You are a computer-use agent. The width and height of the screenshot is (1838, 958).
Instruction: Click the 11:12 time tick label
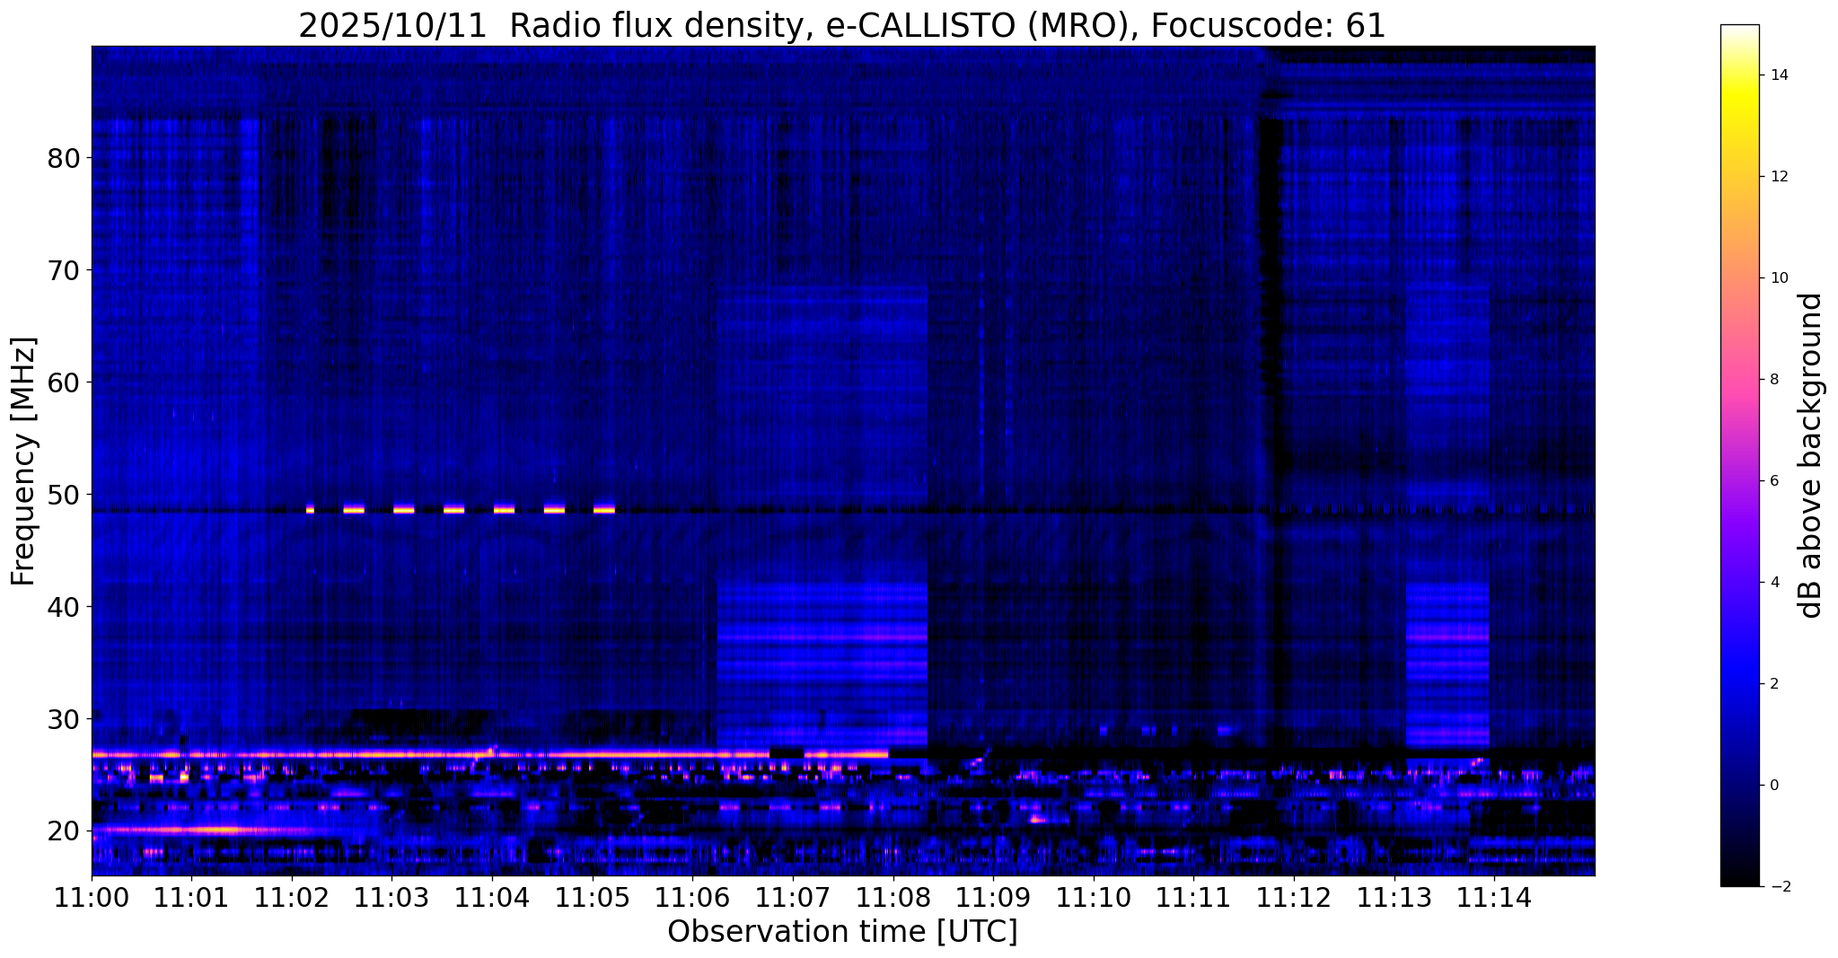(x=1294, y=898)
